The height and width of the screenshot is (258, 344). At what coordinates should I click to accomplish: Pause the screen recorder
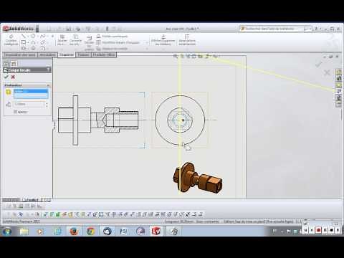325,230
